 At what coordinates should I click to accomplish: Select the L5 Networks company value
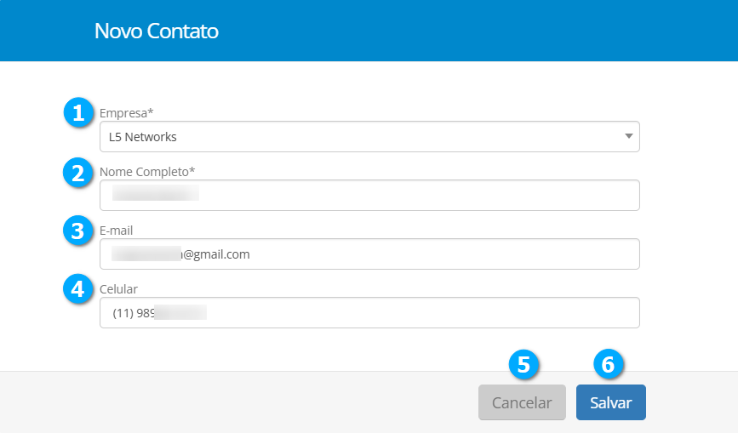(x=143, y=137)
